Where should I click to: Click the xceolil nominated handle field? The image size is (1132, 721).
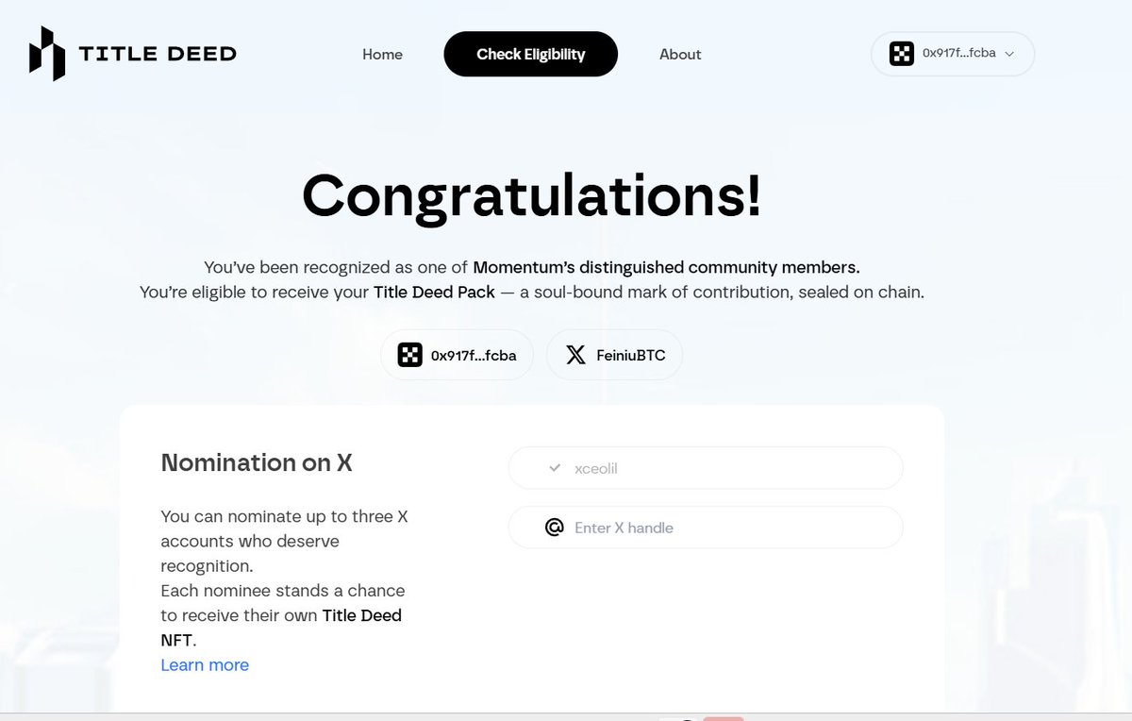point(706,468)
